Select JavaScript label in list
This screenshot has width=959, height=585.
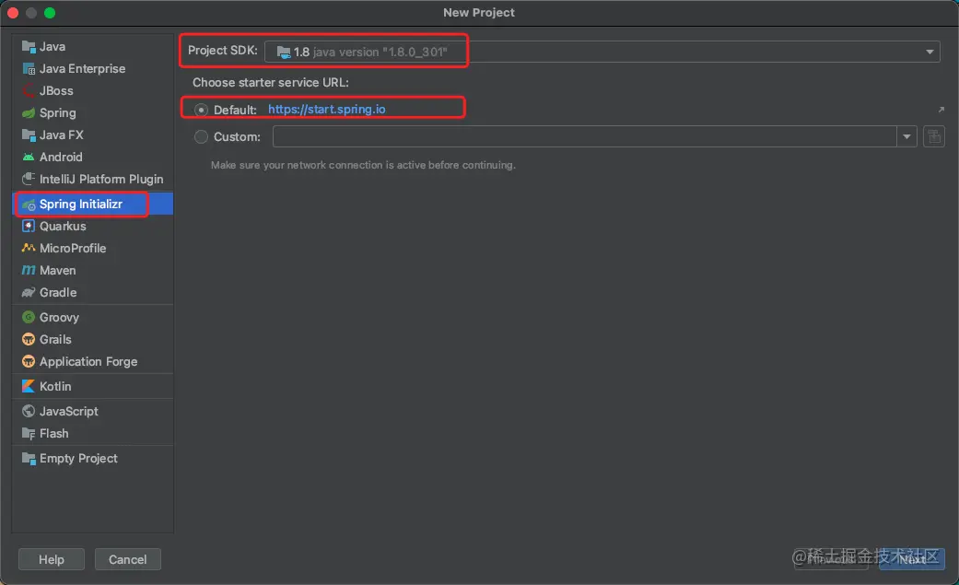(68, 411)
